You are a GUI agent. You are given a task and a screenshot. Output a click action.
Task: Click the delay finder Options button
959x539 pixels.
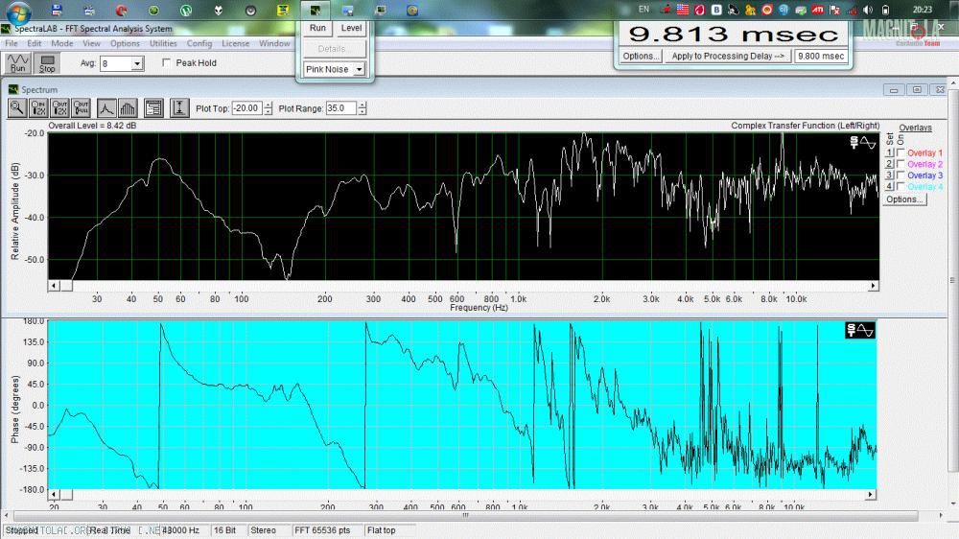[x=641, y=57]
